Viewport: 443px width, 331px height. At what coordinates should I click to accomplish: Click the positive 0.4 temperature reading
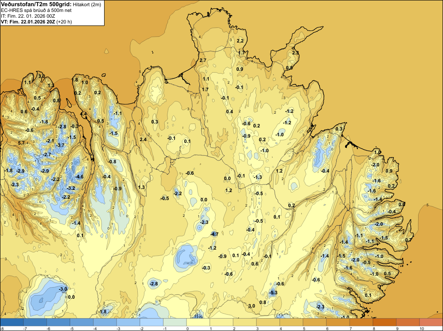point(229,112)
